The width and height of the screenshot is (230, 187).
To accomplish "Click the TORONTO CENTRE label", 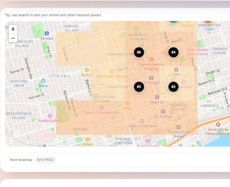I will tap(220, 51).
